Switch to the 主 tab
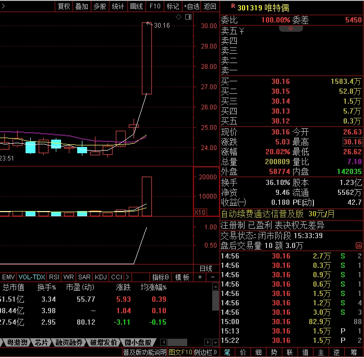The width and height of the screenshot is (364, 358). click(321, 352)
